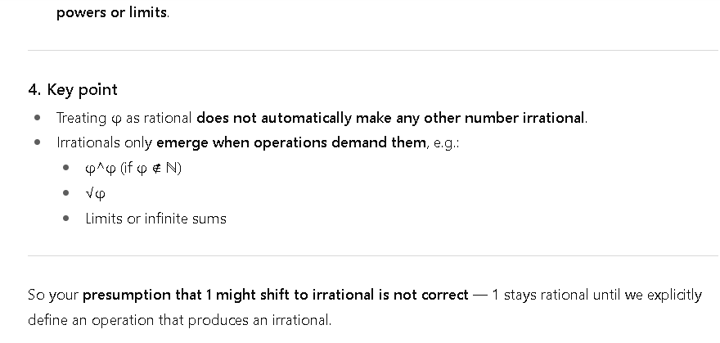Click the "φ^φ" sub-bullet expression

(x=100, y=168)
